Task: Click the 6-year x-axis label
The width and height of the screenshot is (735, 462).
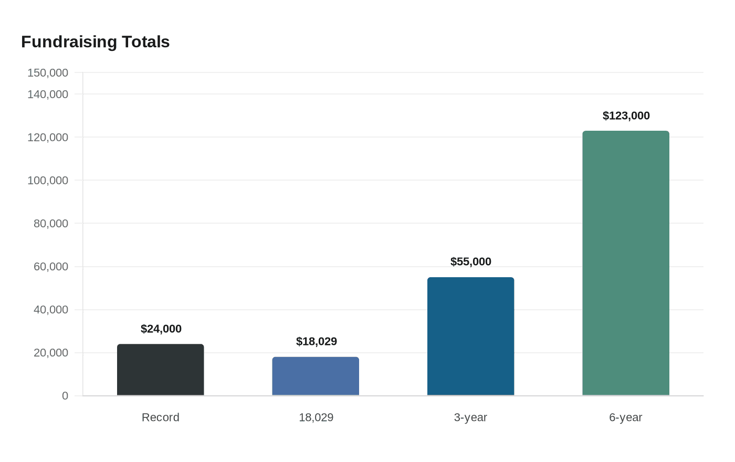Action: 626,417
